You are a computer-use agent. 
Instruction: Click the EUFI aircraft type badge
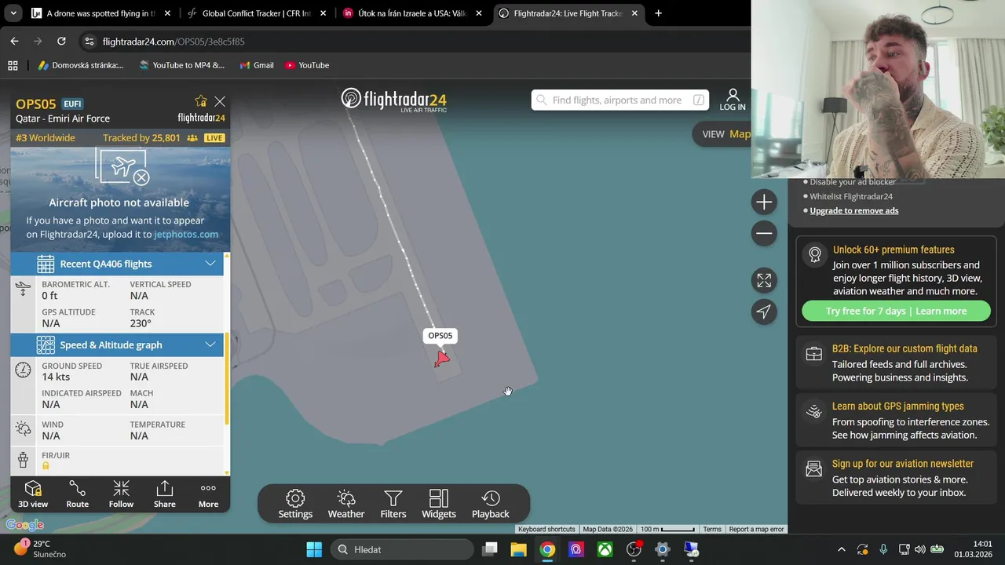point(72,104)
